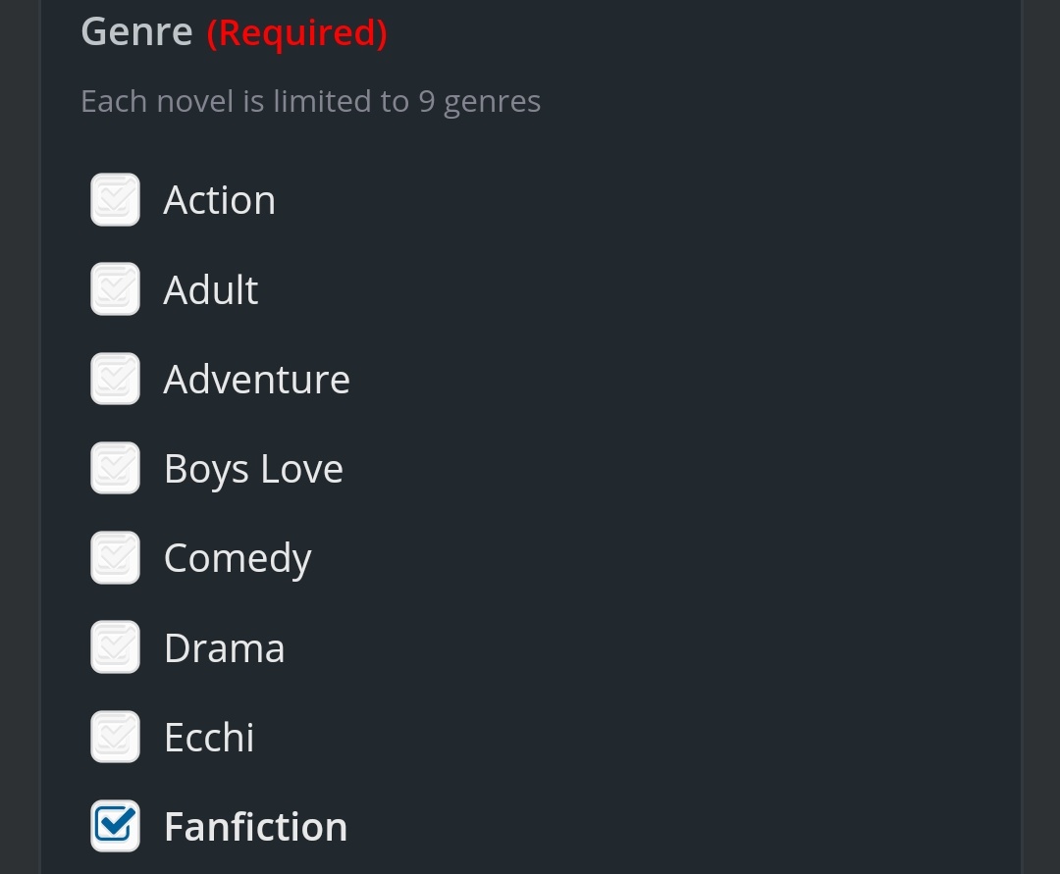Select the Boys Love checkbox
The height and width of the screenshot is (874, 1060).
pyautogui.click(x=115, y=469)
